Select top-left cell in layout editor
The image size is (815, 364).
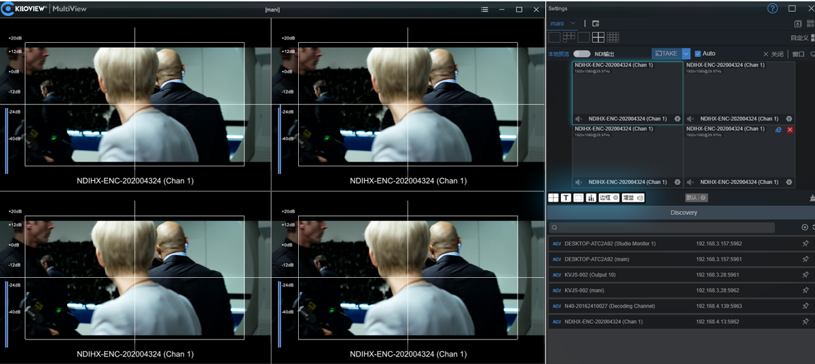(628, 92)
